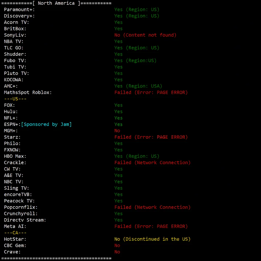Image resolution: width=261 pixels, height=261 pixels.
Task: Click the [Sponsored by Jam] text
Action: (x=46, y=124)
